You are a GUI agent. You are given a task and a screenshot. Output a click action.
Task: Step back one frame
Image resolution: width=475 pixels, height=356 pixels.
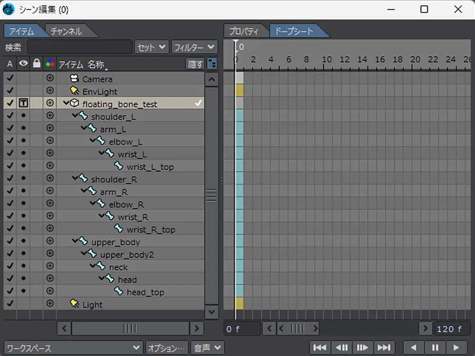pyautogui.click(x=341, y=347)
